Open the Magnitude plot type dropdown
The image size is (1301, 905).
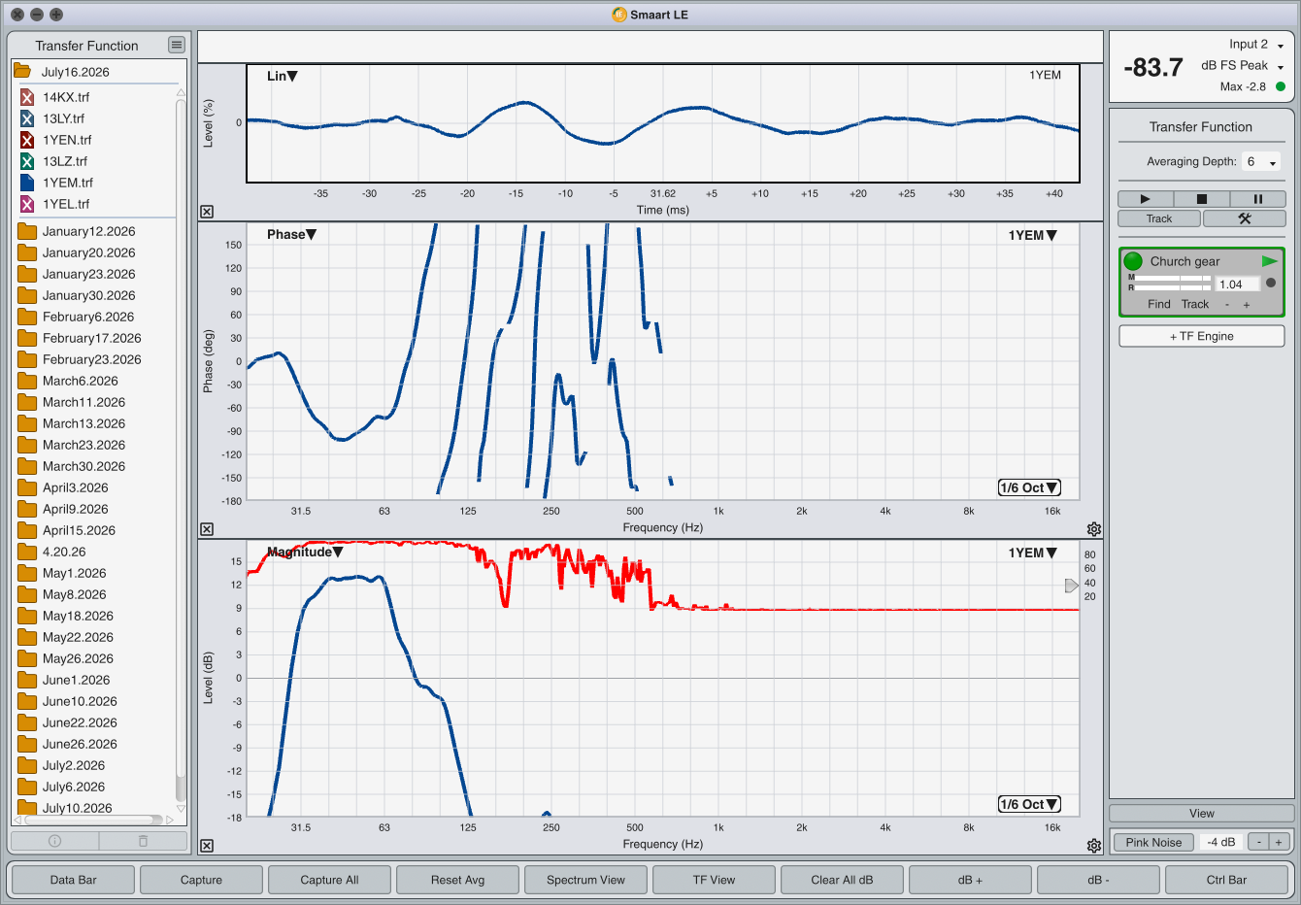pos(305,552)
